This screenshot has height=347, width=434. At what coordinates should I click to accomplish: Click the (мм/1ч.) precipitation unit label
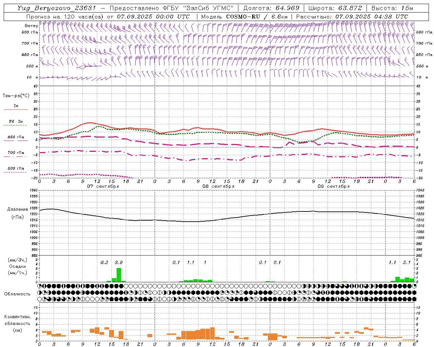(17, 273)
